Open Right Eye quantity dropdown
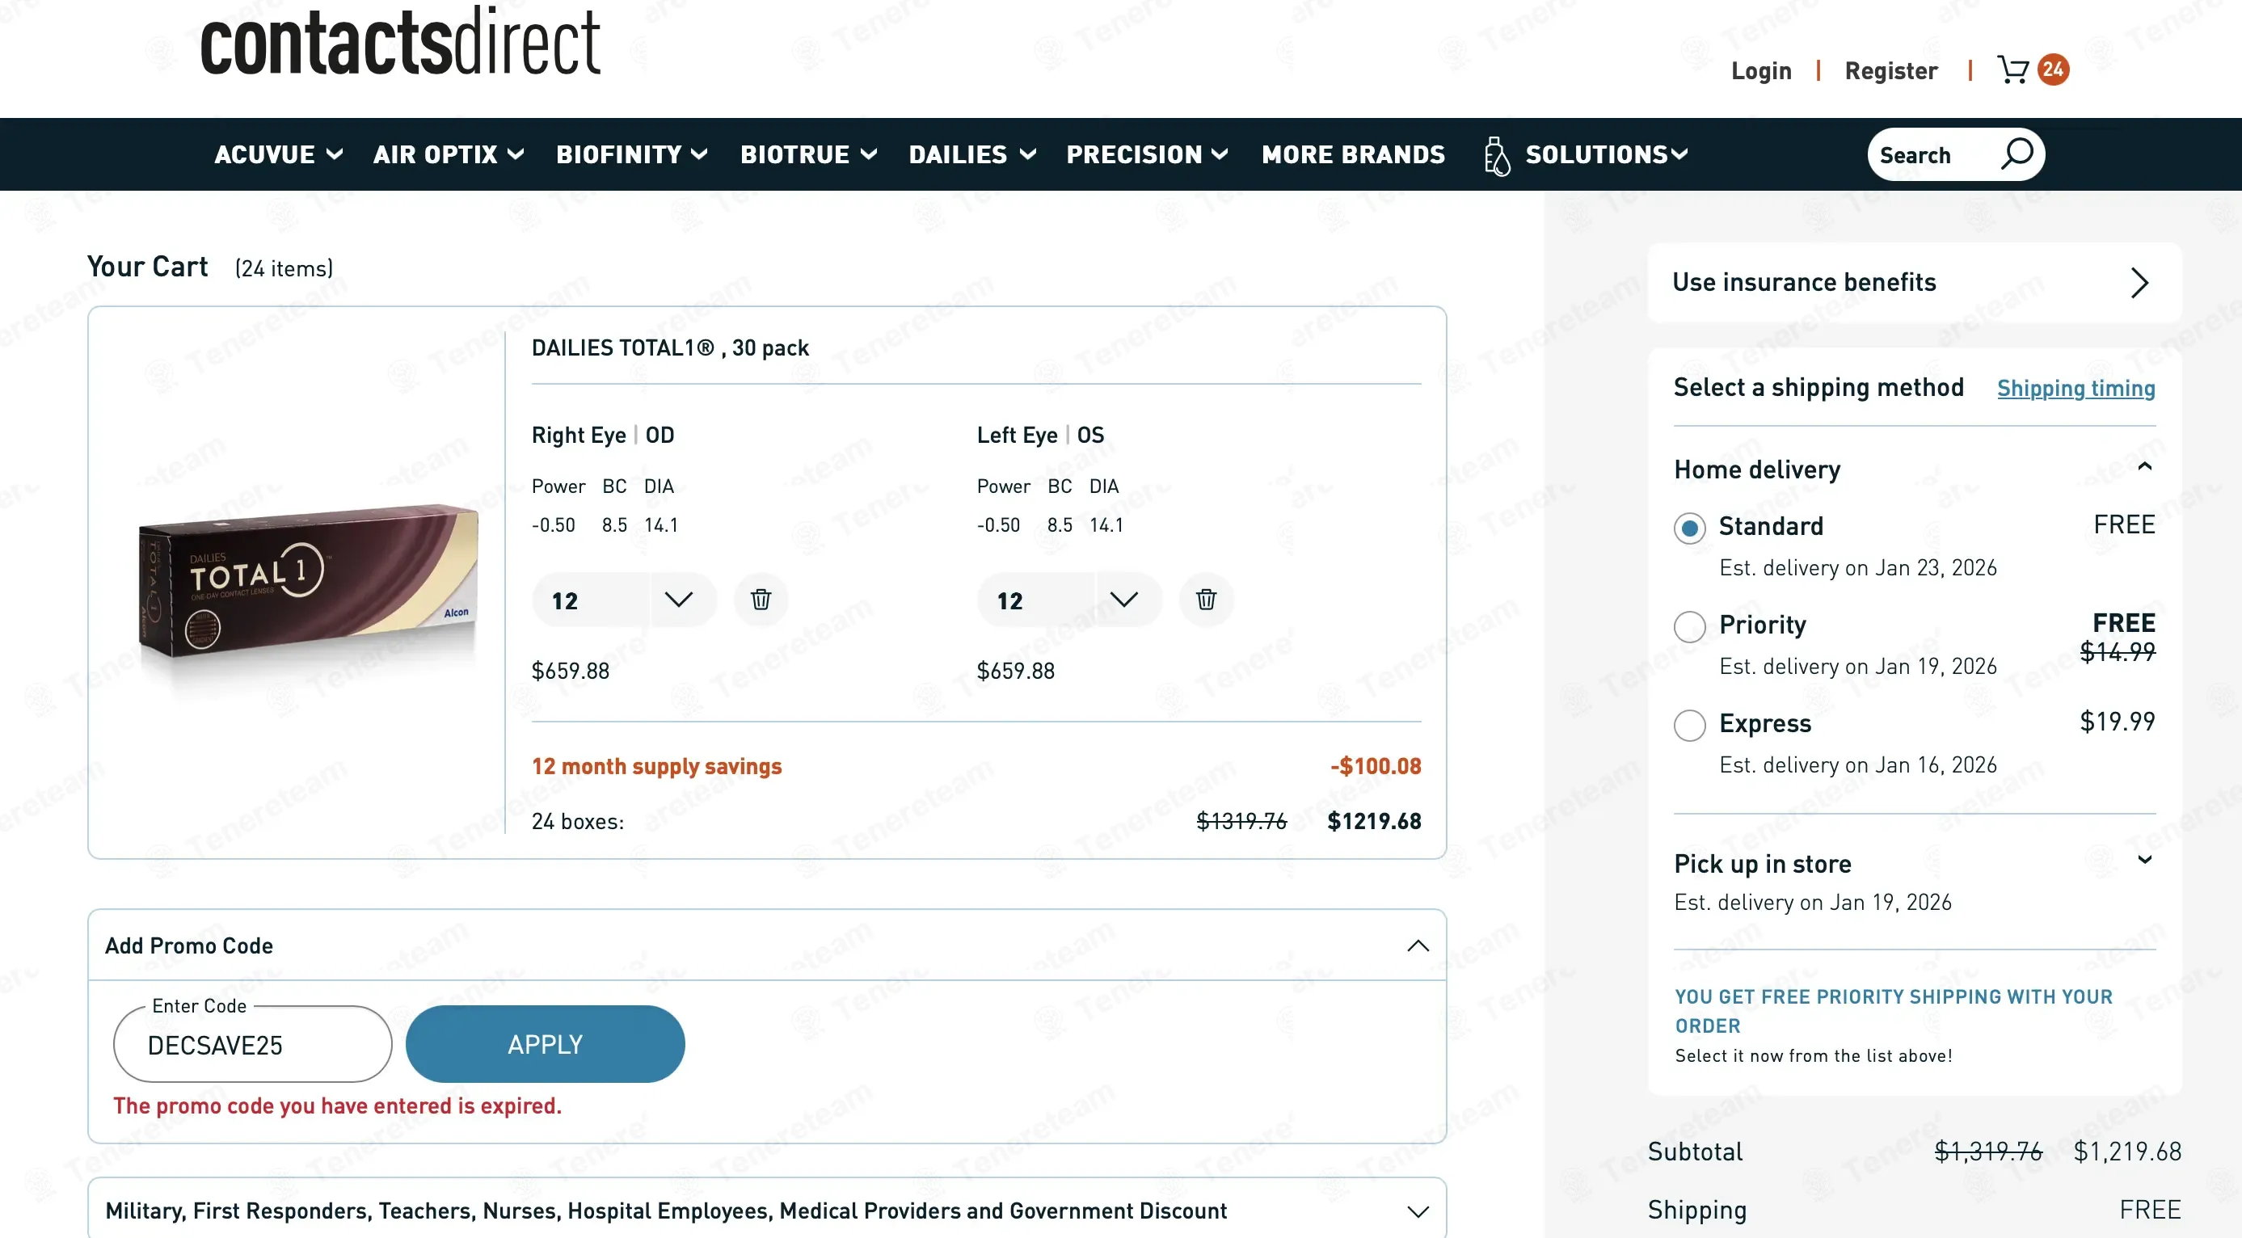Image resolution: width=2242 pixels, height=1238 pixels. [x=678, y=600]
